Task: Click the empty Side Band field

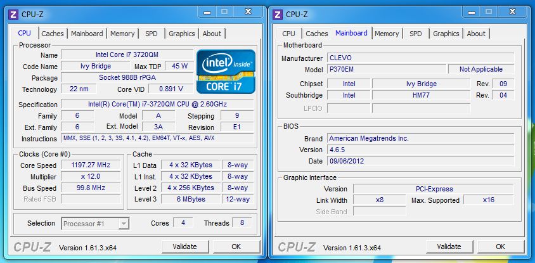Action: coord(380,211)
